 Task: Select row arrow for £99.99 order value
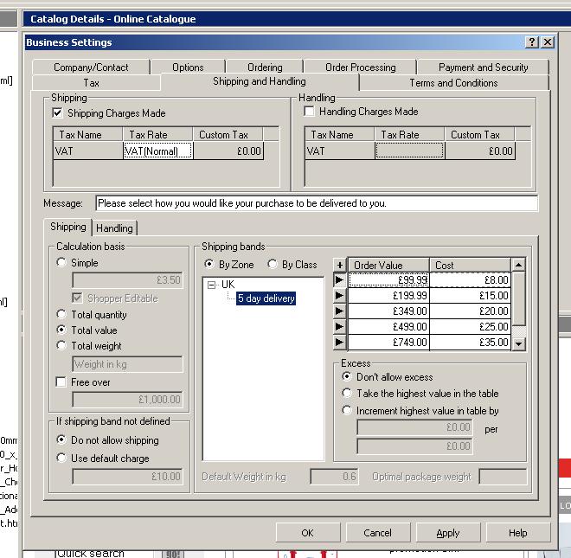click(339, 279)
